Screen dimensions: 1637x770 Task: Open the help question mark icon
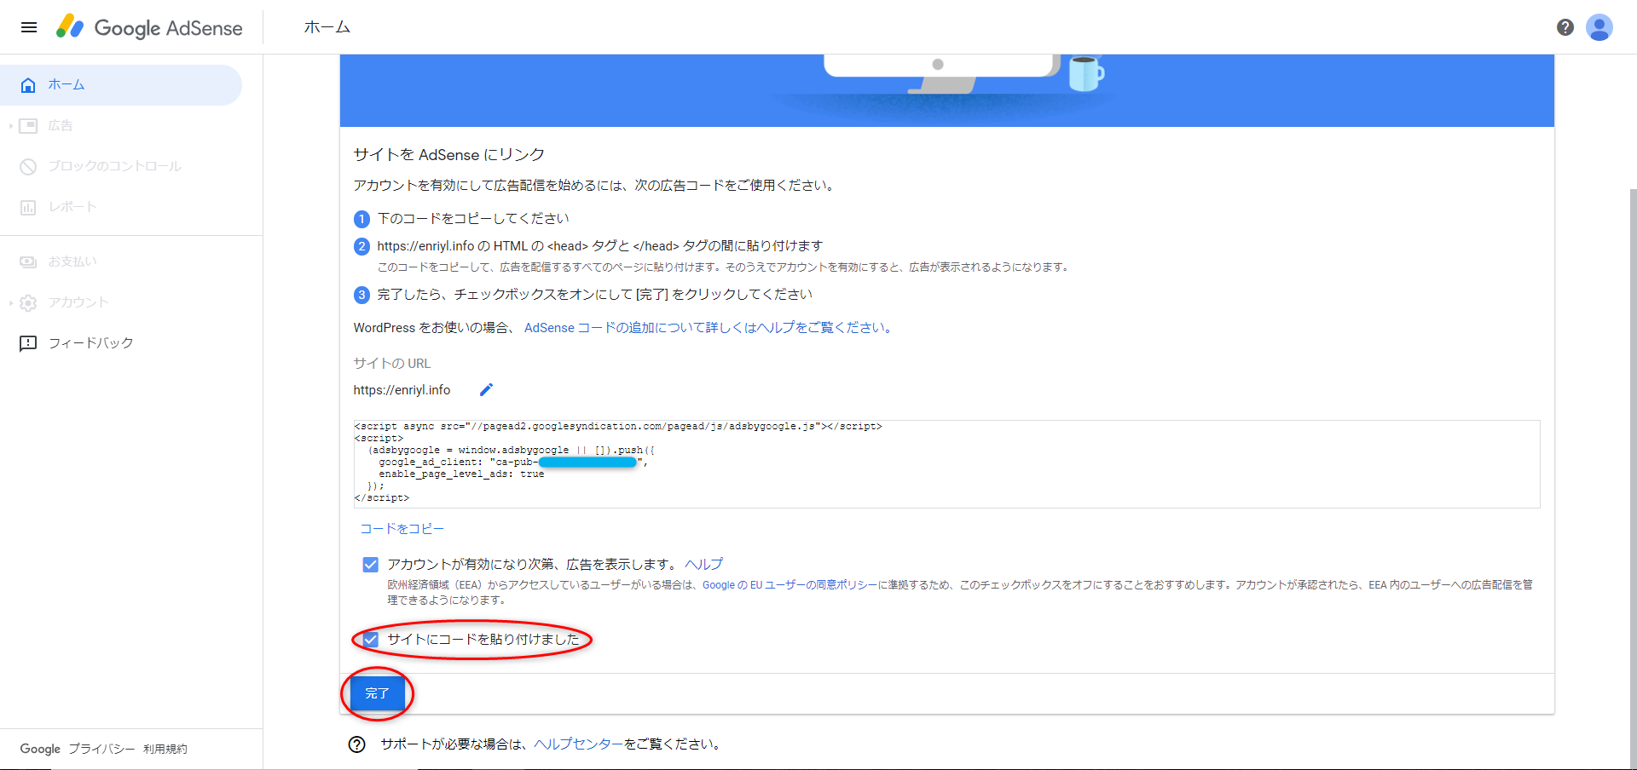(1565, 27)
